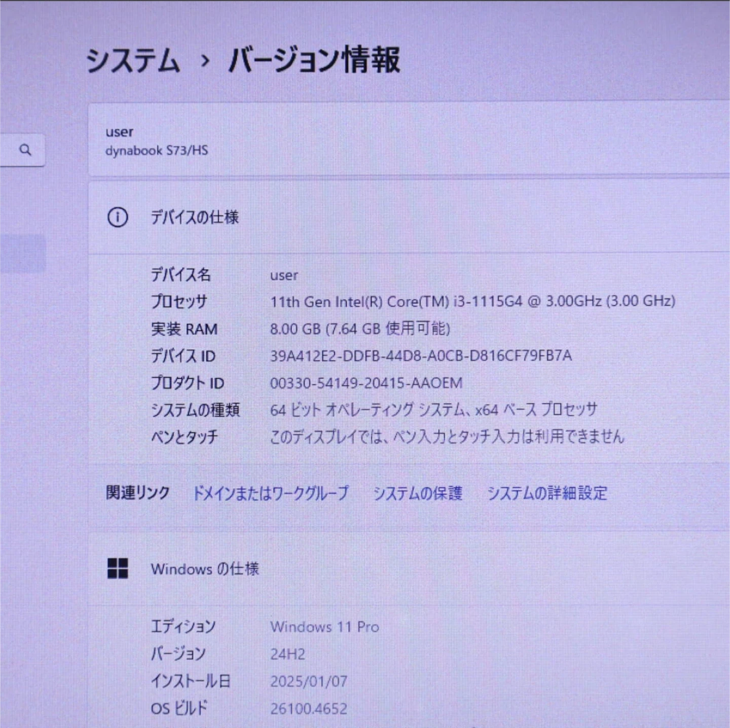This screenshot has height=728, width=730.
Task: Click the breadcrumb chevron after システム
Action: coord(205,61)
